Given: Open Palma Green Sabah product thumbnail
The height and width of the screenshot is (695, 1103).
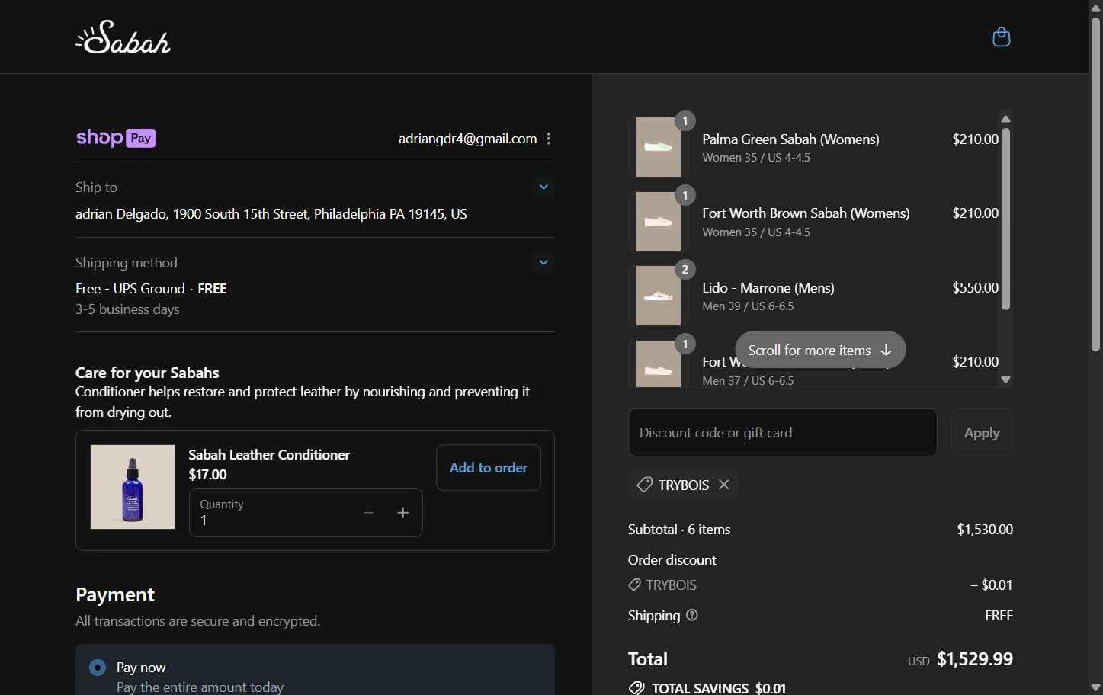Looking at the screenshot, I should point(659,147).
